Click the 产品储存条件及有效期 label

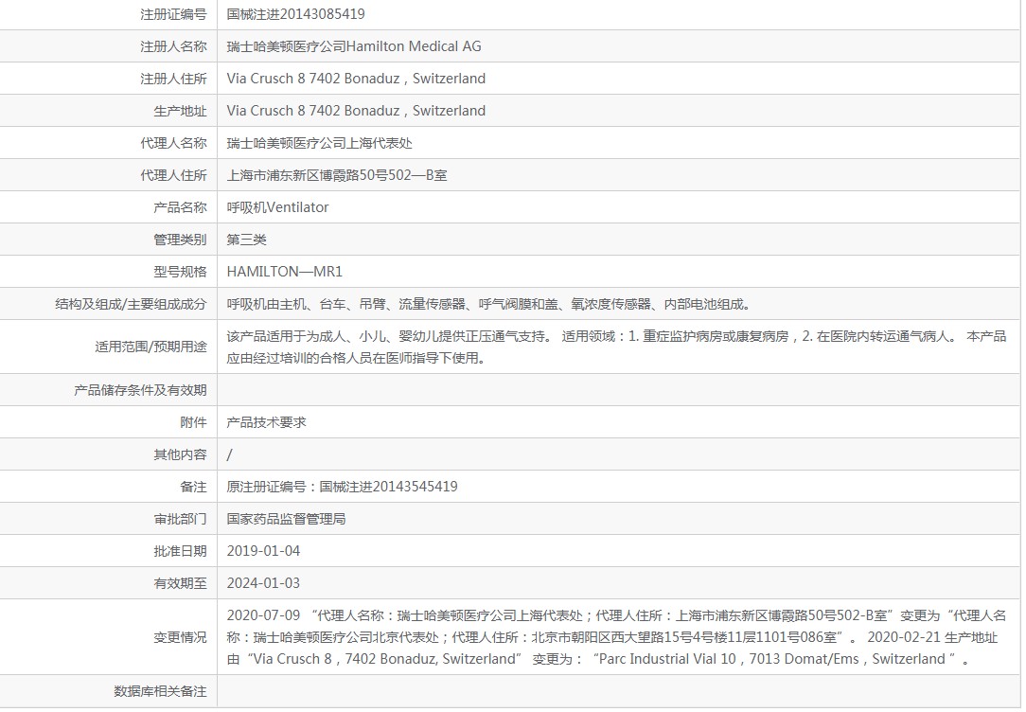coord(140,390)
